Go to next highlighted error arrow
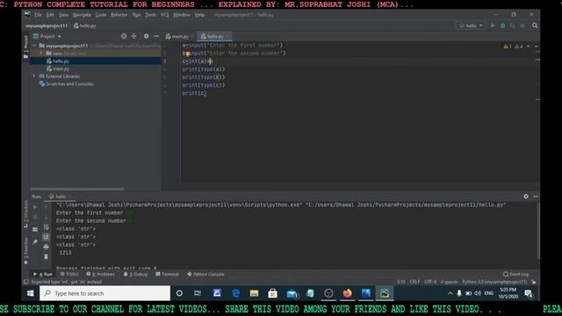This screenshot has width=562, height=316. [x=536, y=47]
